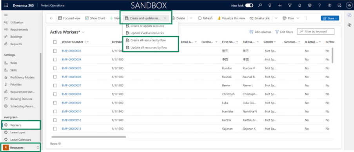The height and width of the screenshot is (152, 354).
Task: Check the box for EMP-00000003
Action: tap(55, 51)
